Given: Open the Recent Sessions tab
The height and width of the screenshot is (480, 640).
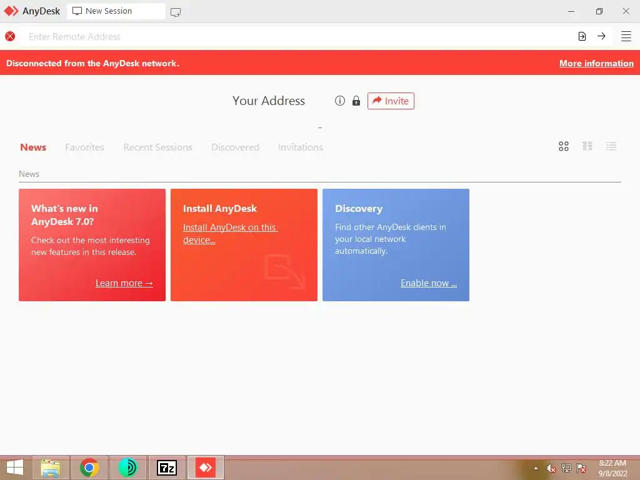Looking at the screenshot, I should point(157,147).
